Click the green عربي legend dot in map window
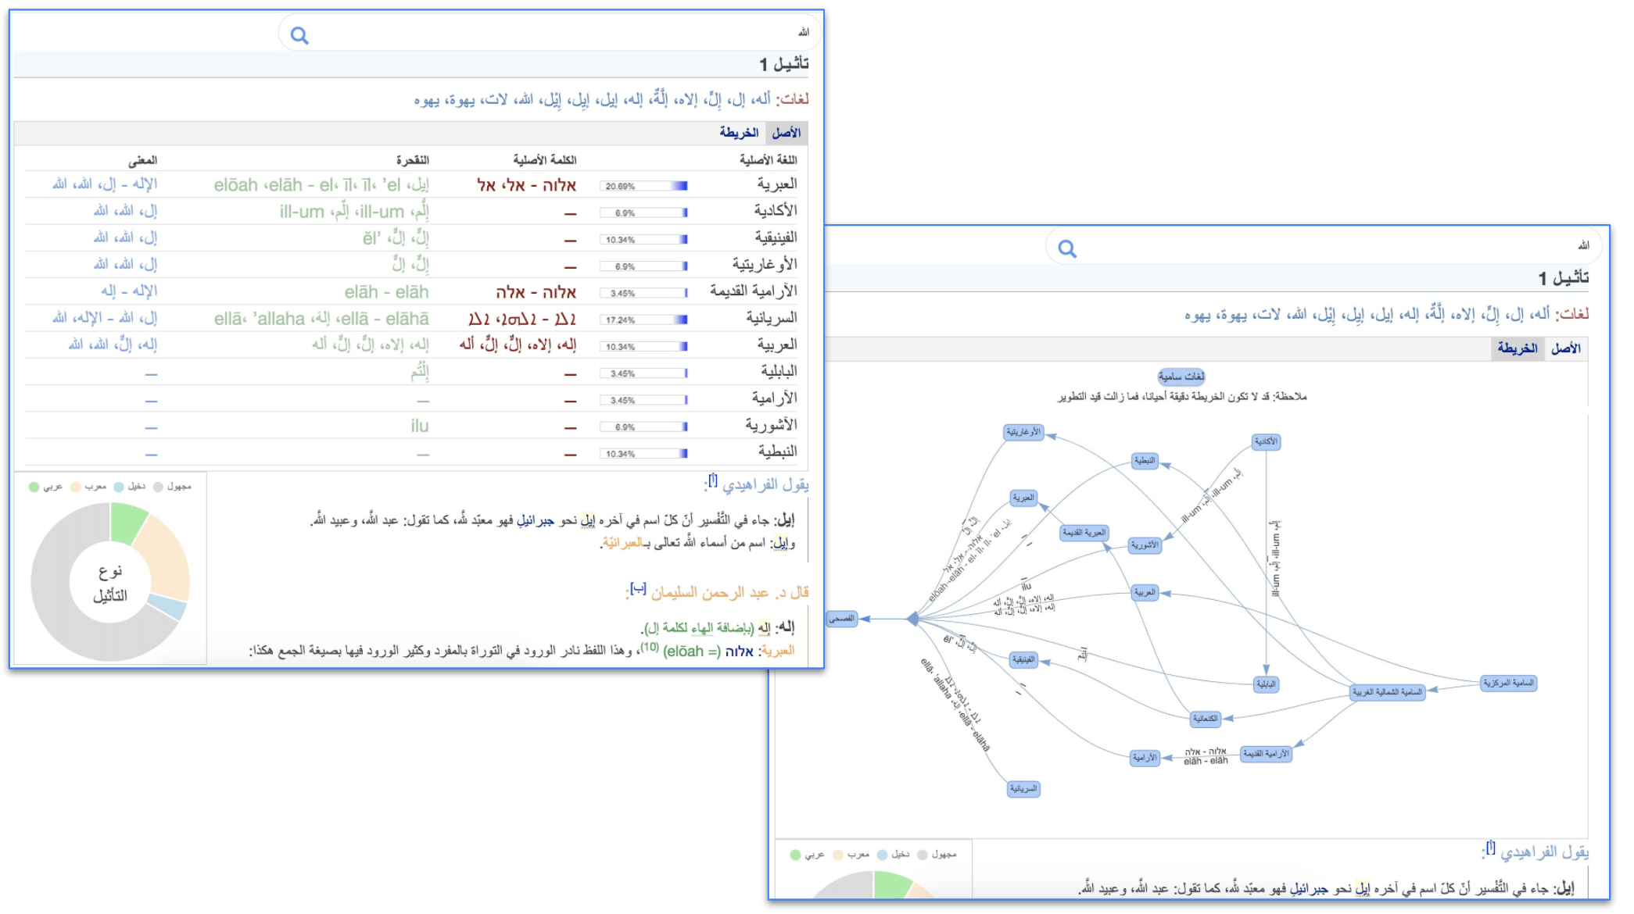The image size is (1634, 914). click(796, 855)
